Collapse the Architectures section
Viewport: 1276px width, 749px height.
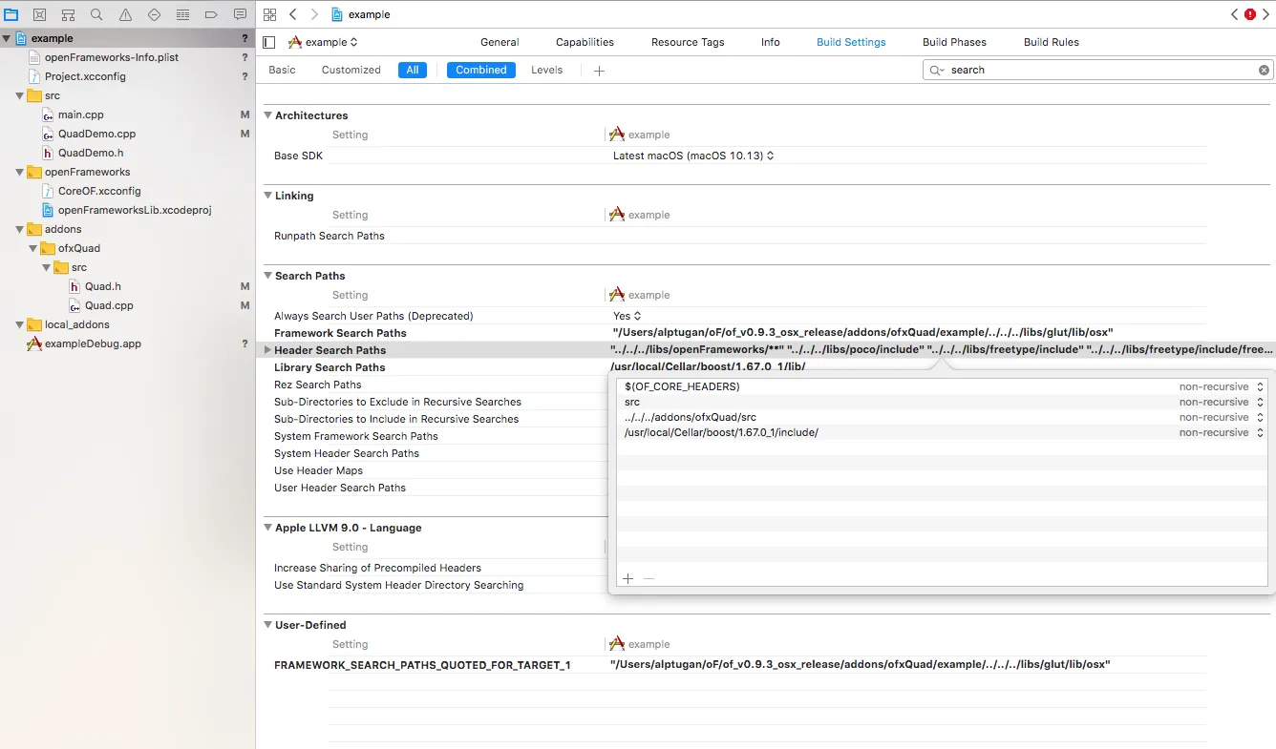point(268,115)
